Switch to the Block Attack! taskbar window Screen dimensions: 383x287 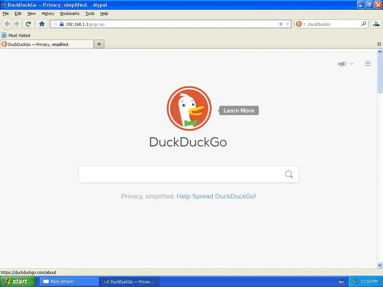tap(69, 282)
